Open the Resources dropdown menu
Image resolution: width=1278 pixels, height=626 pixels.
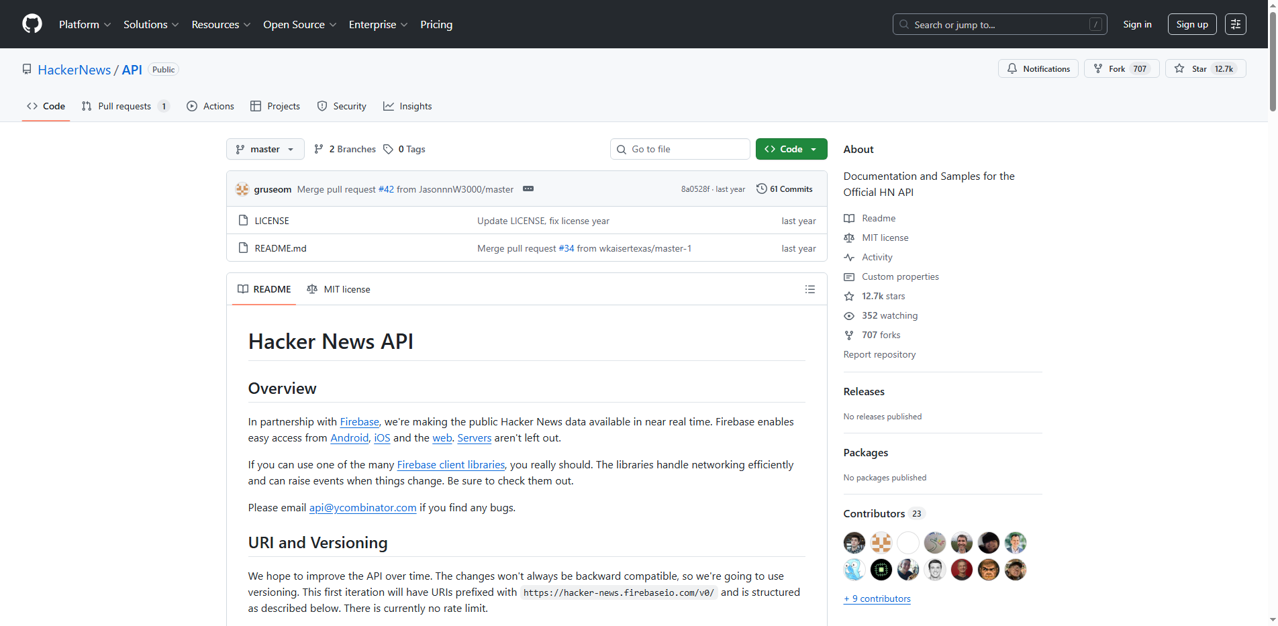point(220,24)
